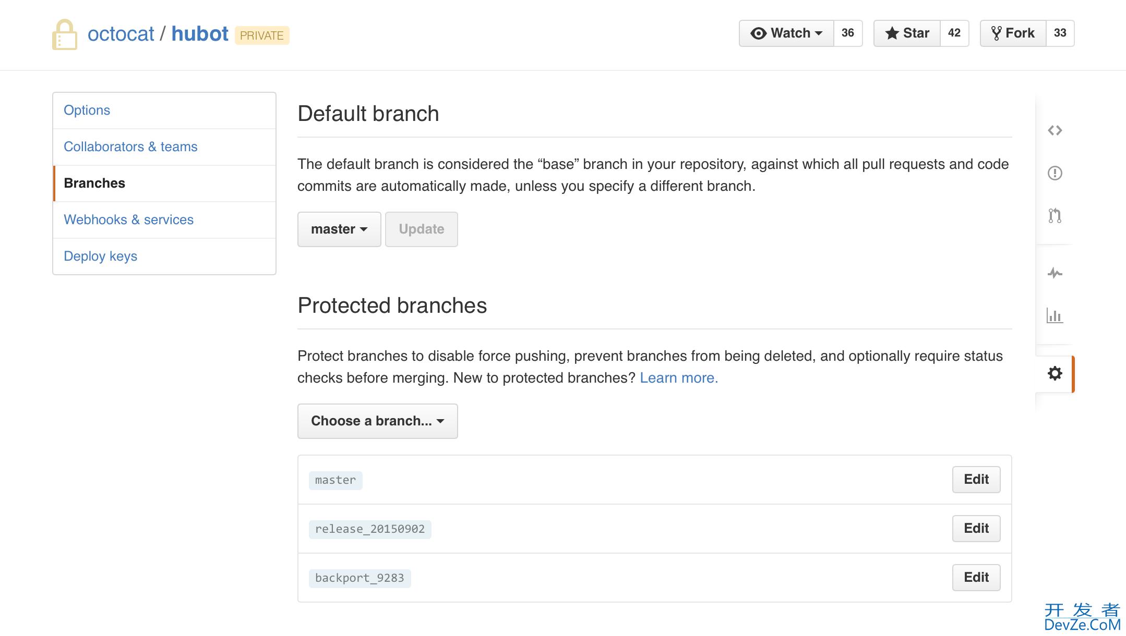Screen dimensions: 1126x636
Task: Open the Issues icon in right sidebar
Action: pos(1055,173)
